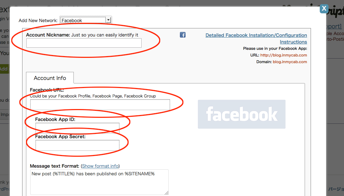Click the green Add button behind dialog
Screen dimensions: 344x196
pyautogui.click(x=5, y=69)
